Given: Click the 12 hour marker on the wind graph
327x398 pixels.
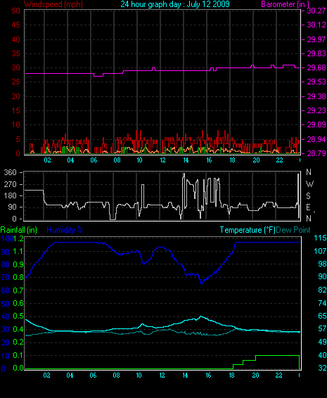Looking at the screenshot, I should pos(162,160).
